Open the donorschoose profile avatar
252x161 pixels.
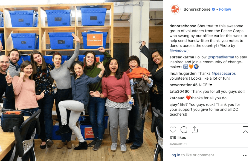click(x=175, y=9)
